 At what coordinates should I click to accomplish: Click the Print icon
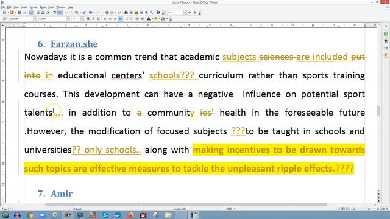coord(43,12)
